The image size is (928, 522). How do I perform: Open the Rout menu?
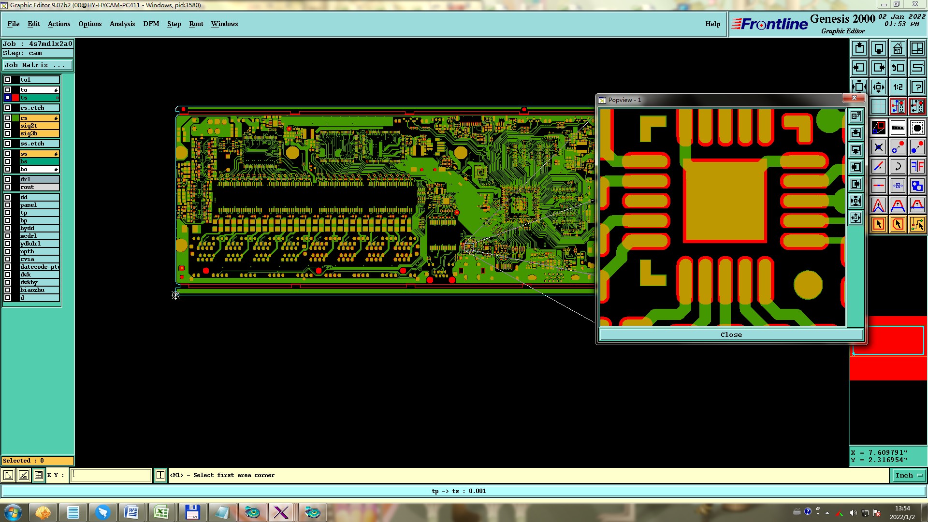196,24
